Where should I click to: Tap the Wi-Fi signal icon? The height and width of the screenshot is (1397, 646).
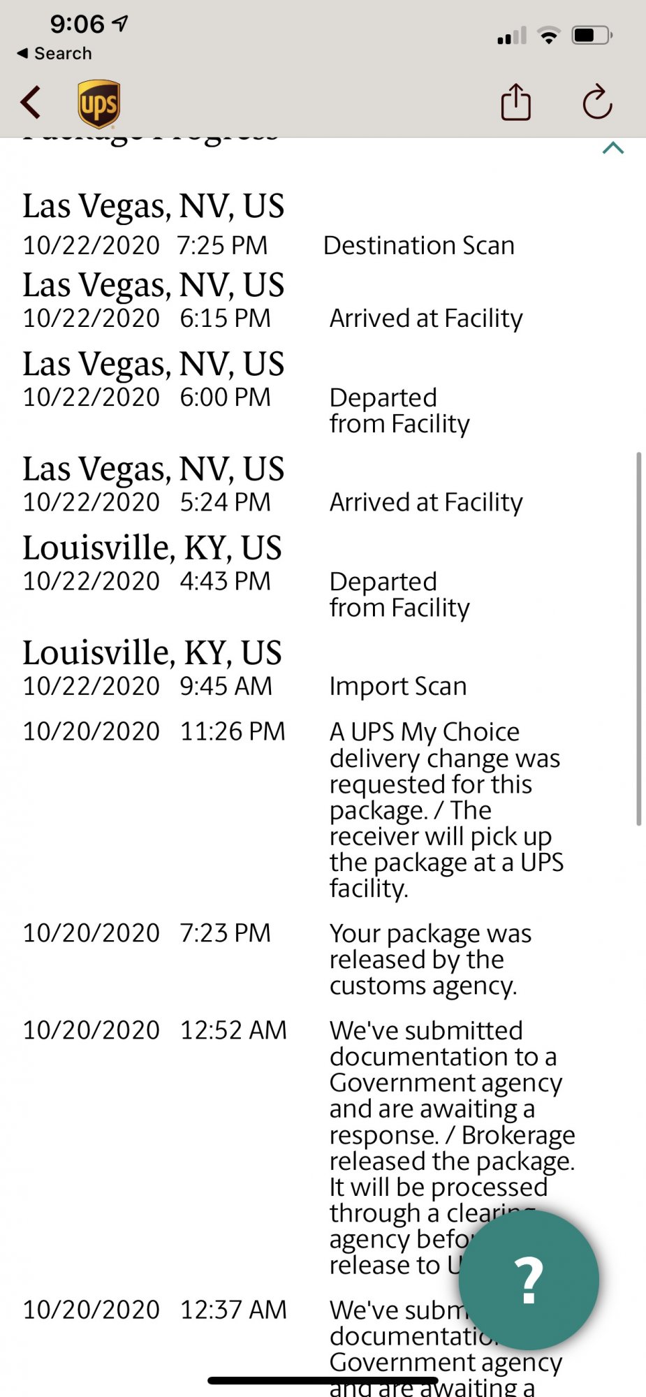[550, 35]
